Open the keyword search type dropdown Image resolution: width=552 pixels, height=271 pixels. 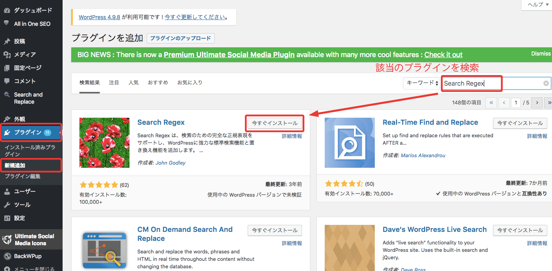coord(422,83)
